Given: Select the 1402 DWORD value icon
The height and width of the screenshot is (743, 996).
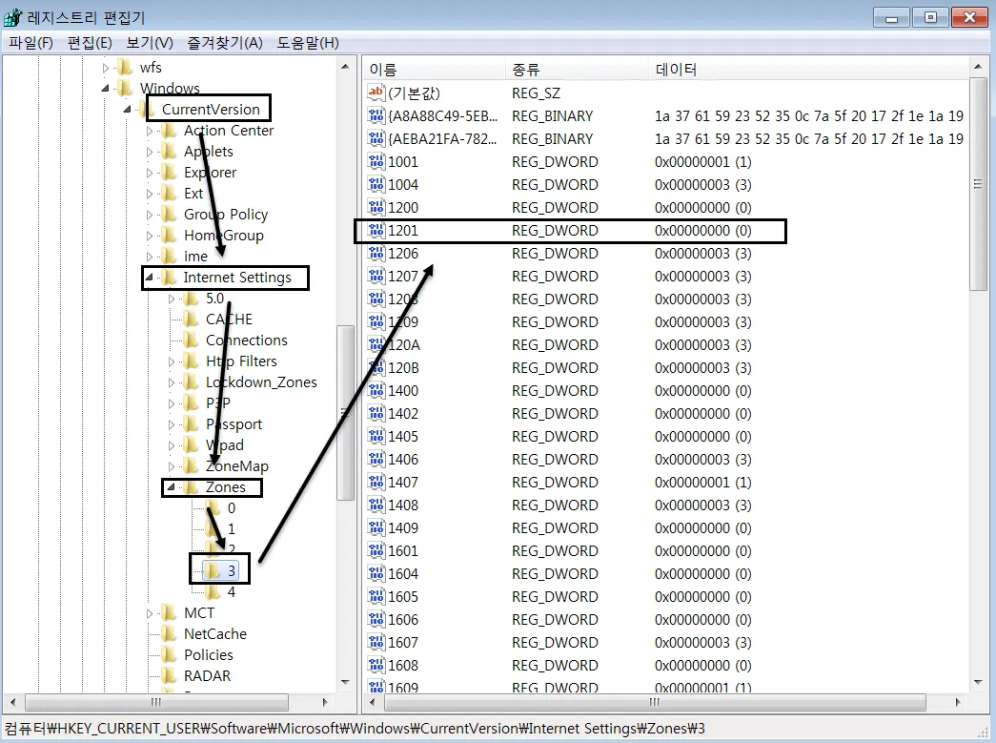Looking at the screenshot, I should pyautogui.click(x=376, y=413).
